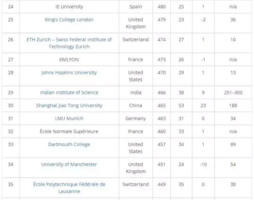Click the Germany country cell
The height and width of the screenshot is (200, 254).
pyautogui.click(x=136, y=118)
